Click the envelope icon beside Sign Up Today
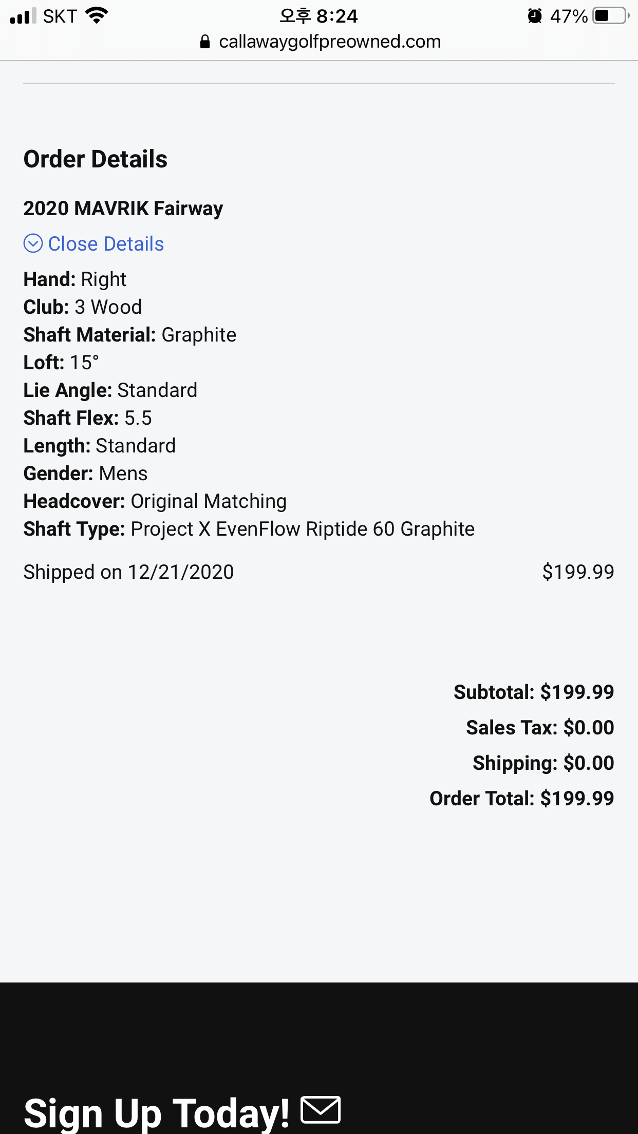Screen dimensions: 638x1134 (321, 1109)
